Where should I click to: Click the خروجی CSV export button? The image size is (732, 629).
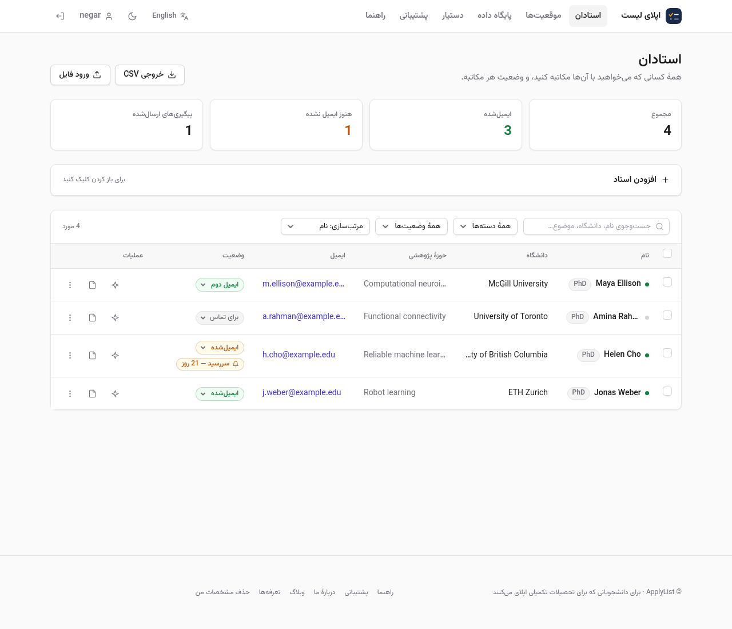pos(150,75)
